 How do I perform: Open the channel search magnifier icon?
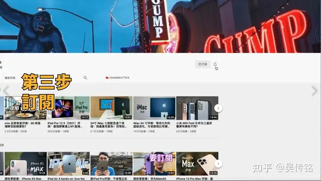click(x=85, y=78)
